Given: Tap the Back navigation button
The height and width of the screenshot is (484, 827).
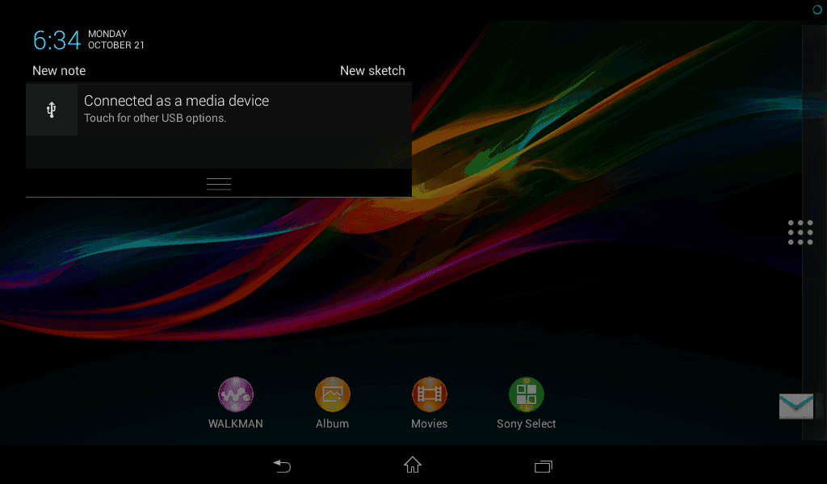Looking at the screenshot, I should pos(282,466).
